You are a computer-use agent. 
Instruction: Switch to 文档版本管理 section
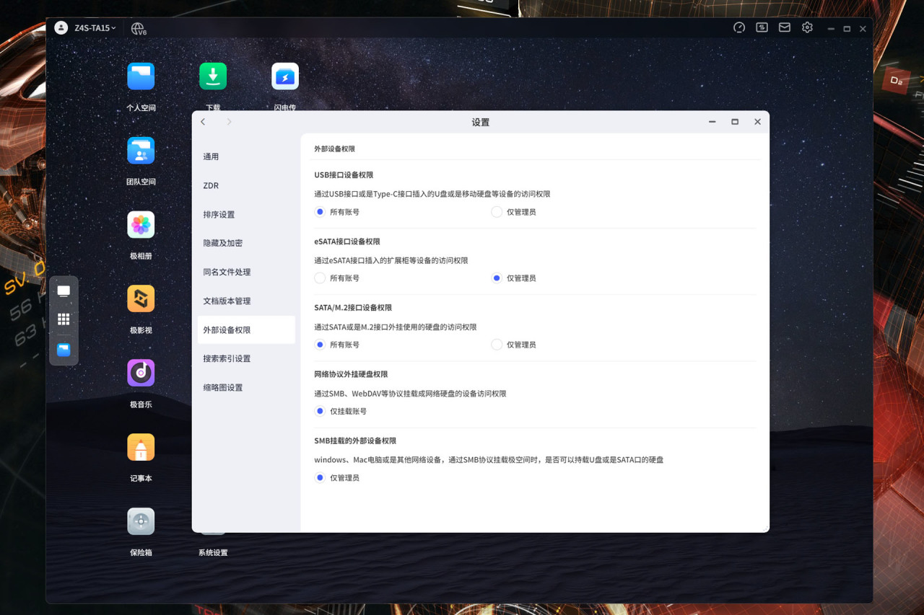[246, 301]
